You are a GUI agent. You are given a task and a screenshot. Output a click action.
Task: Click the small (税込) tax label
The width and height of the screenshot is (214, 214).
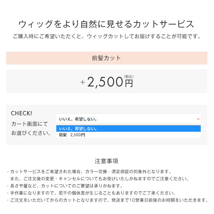(129, 76)
